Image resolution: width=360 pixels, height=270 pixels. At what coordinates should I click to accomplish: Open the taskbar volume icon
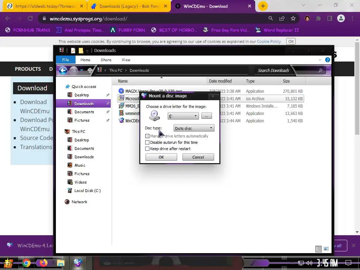point(309,263)
